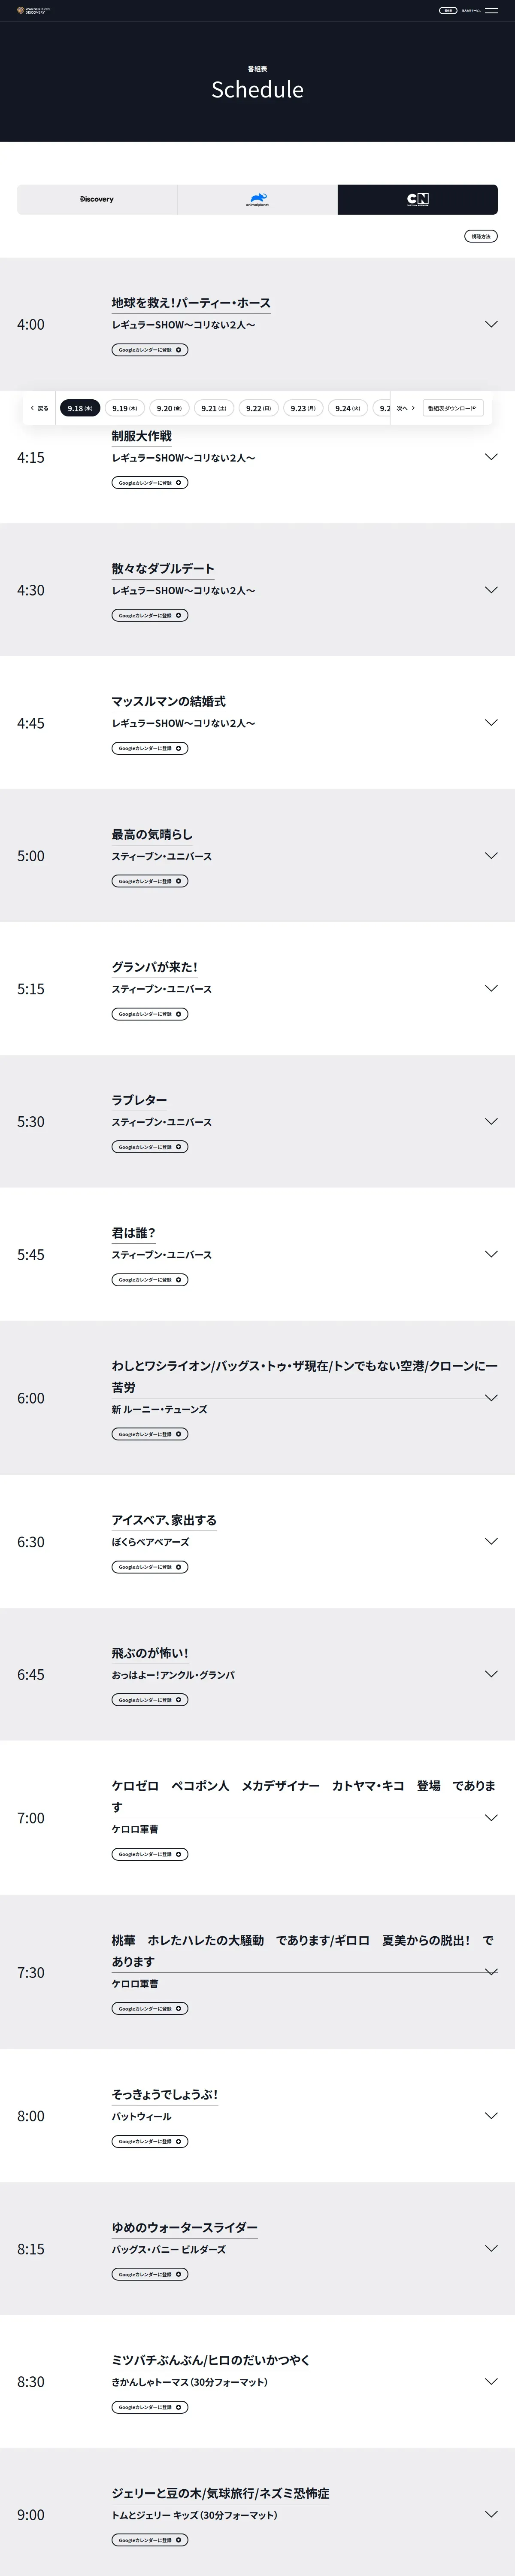Expand the 7:00 ケロロ軍曹 chevron

point(491,1817)
